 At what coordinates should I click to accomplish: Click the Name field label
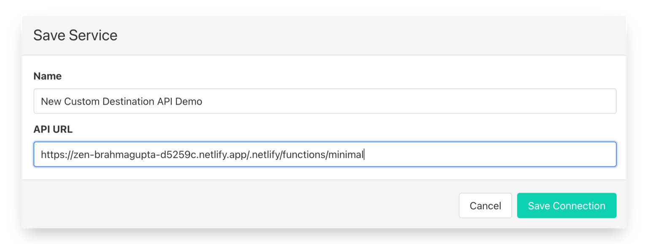[47, 76]
